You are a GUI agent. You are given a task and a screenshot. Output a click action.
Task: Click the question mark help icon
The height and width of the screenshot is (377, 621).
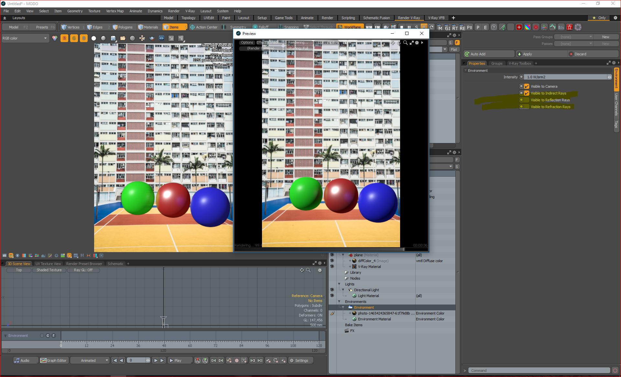[494, 27]
